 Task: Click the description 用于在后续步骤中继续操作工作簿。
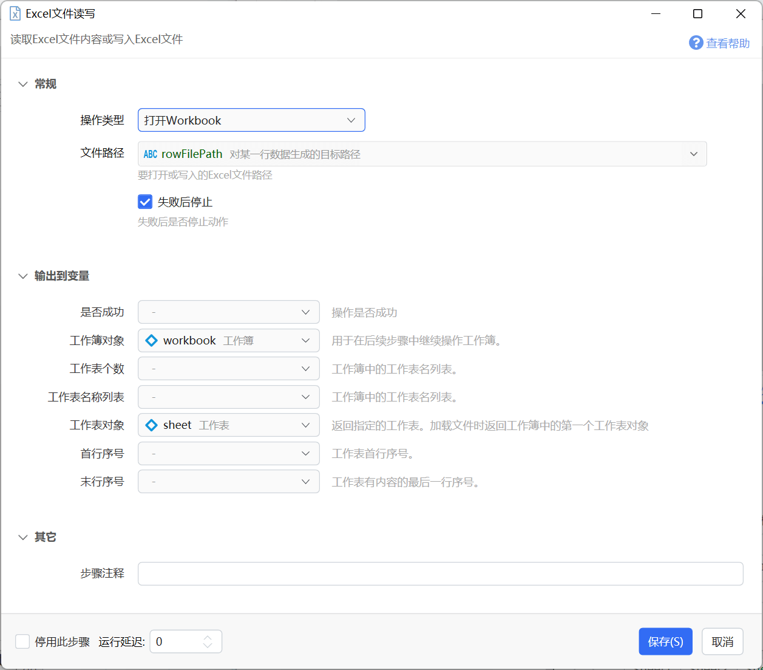click(x=416, y=341)
